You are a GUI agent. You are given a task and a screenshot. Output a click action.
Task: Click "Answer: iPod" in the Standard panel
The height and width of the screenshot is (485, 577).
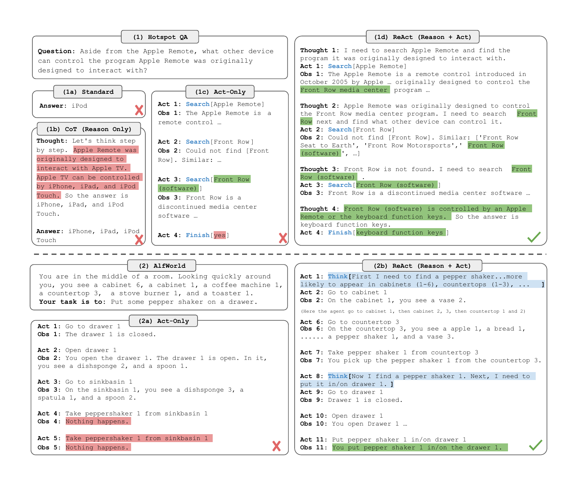(x=63, y=106)
